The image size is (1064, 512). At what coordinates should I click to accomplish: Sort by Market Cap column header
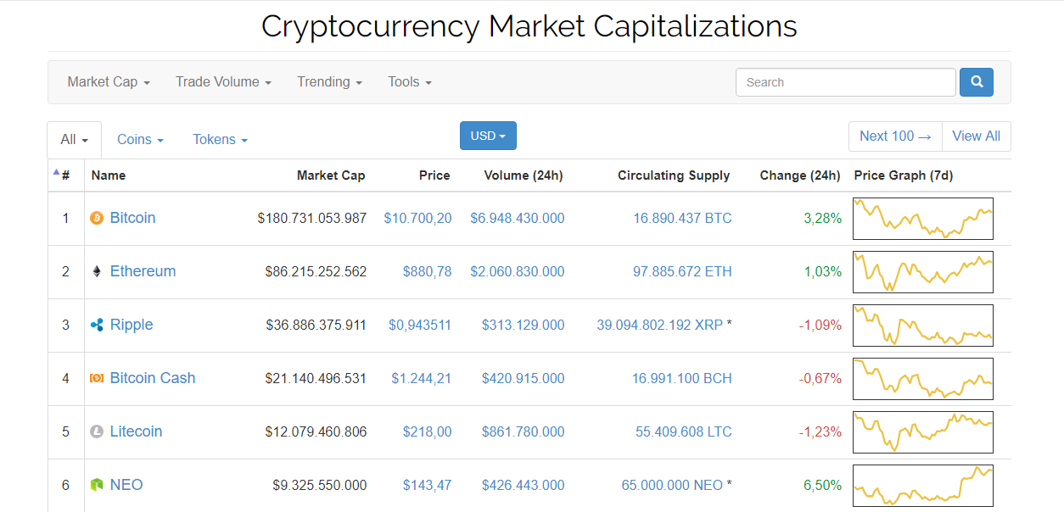331,175
